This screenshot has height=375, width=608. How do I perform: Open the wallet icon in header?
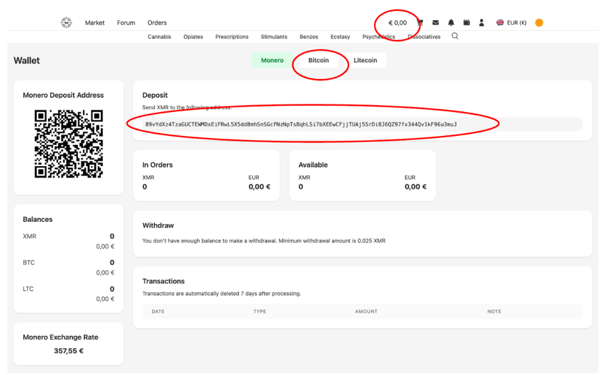click(x=467, y=23)
